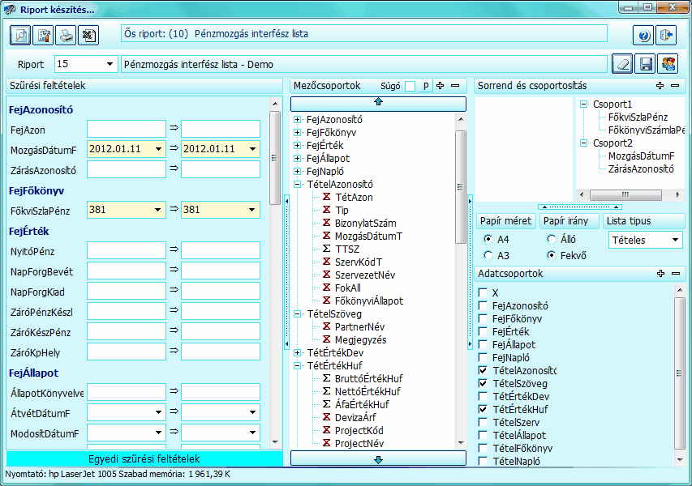Click sigma icon beside BruttóÉrtékHuf
Viewport: 692px width, 486px height.
[327, 378]
